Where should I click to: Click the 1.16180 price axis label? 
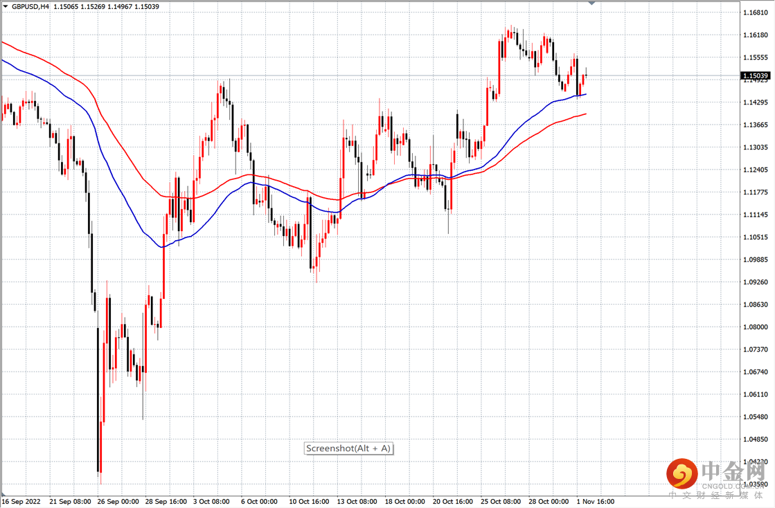tap(755, 35)
